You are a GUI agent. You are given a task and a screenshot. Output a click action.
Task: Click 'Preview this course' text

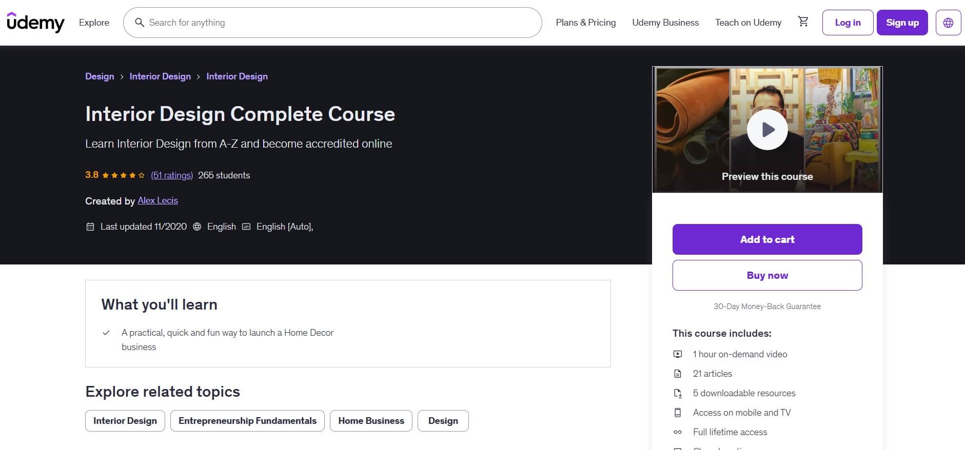point(767,176)
